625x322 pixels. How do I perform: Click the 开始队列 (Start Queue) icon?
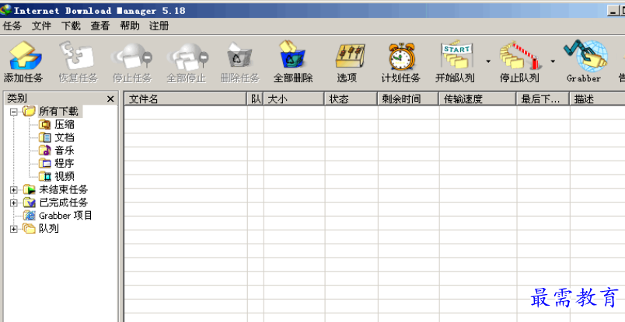click(x=456, y=55)
